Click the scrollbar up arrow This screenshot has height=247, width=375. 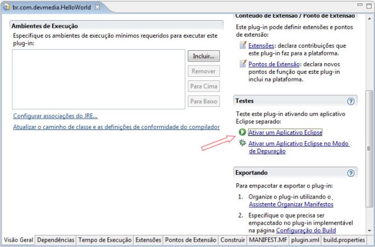tap(370, 18)
